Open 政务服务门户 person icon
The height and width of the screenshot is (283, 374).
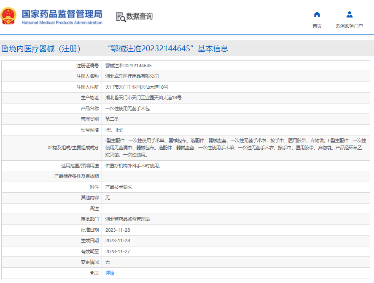tap(350, 15)
